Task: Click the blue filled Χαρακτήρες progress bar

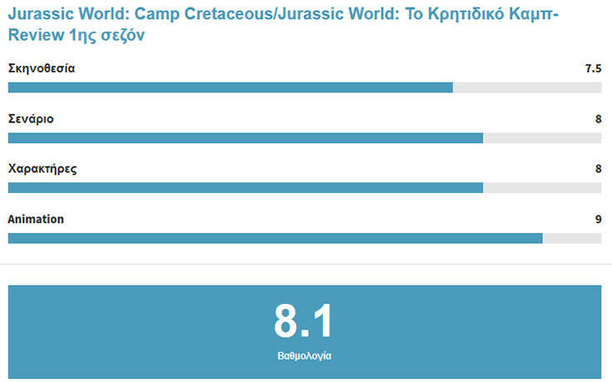Action: tap(245, 188)
